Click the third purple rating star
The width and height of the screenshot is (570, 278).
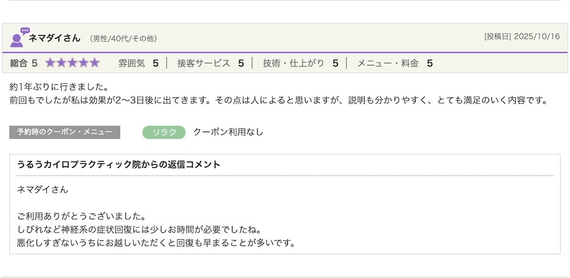coord(72,63)
